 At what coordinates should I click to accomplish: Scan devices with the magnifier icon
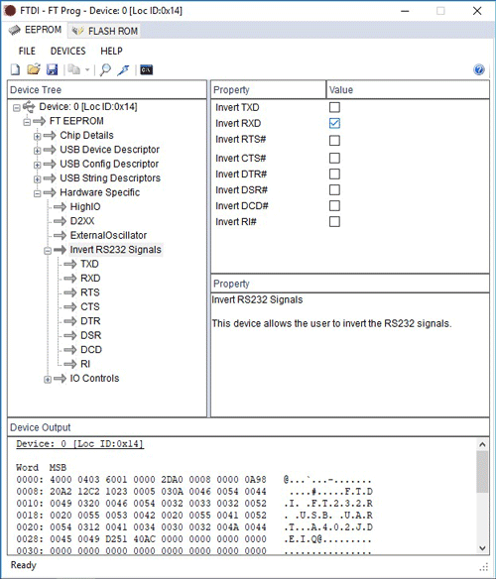[105, 69]
